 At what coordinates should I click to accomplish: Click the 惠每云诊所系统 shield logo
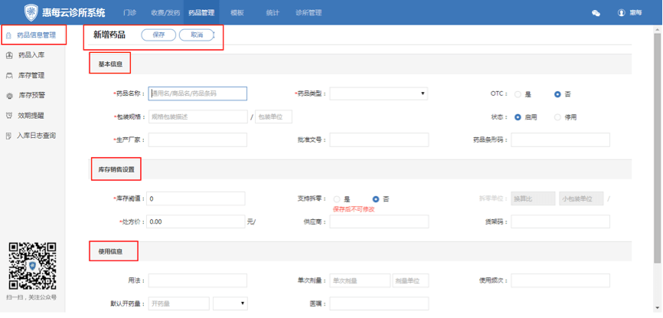coord(31,12)
